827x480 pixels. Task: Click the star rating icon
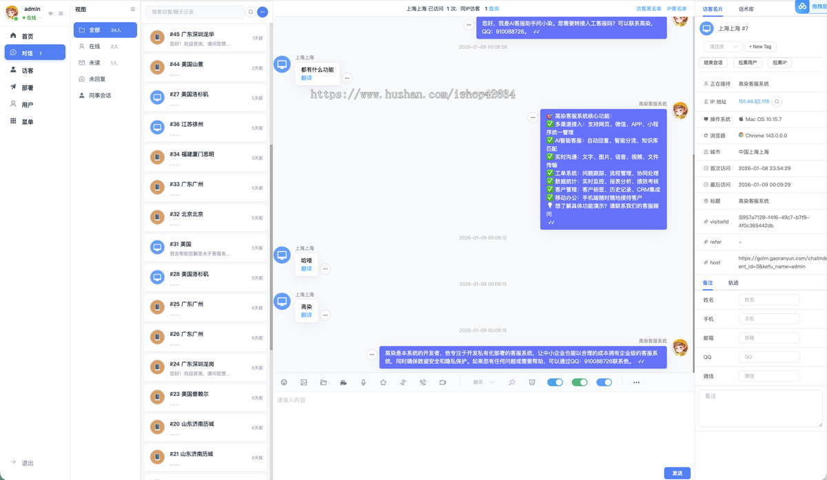383,382
